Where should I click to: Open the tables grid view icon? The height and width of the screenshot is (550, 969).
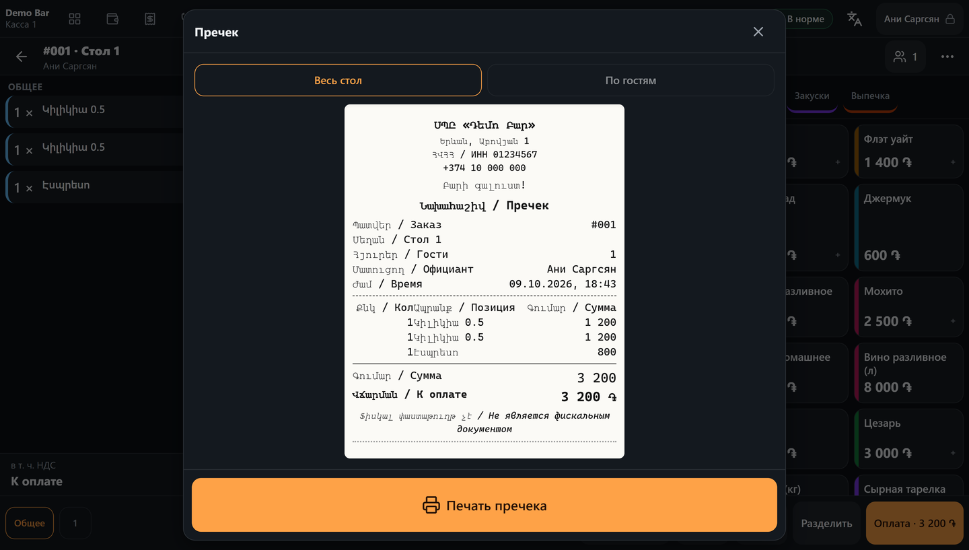click(x=75, y=19)
